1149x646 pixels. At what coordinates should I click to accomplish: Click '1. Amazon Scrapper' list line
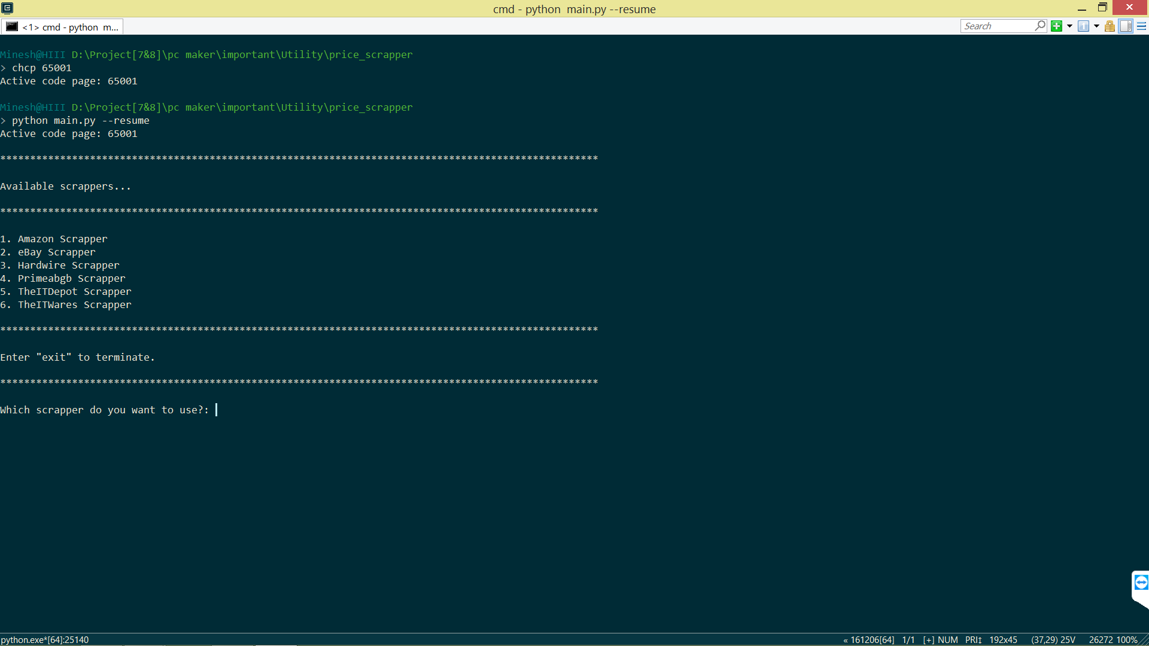(x=54, y=239)
